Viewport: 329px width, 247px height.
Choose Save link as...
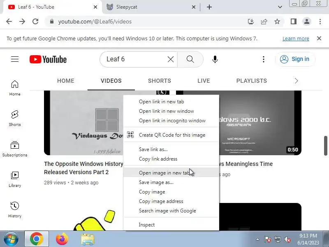pyautogui.click(x=171, y=149)
